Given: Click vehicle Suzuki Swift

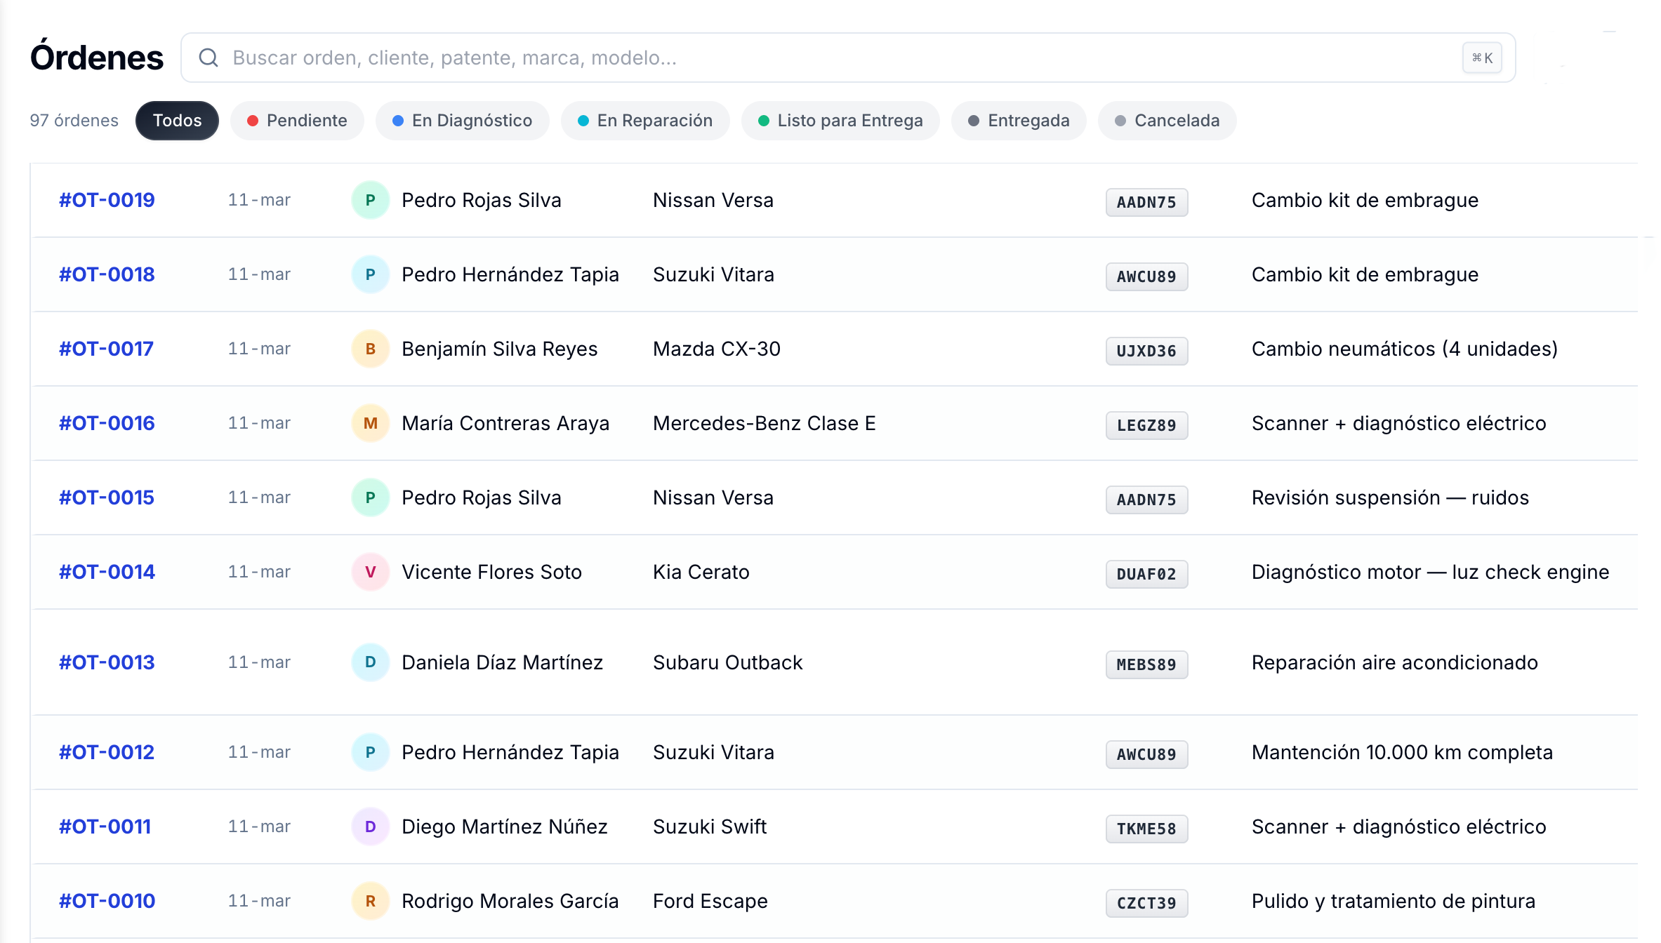Looking at the screenshot, I should pos(710,827).
